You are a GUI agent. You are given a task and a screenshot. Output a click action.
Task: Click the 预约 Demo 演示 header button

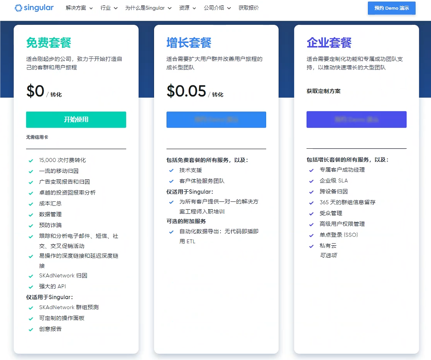392,8
